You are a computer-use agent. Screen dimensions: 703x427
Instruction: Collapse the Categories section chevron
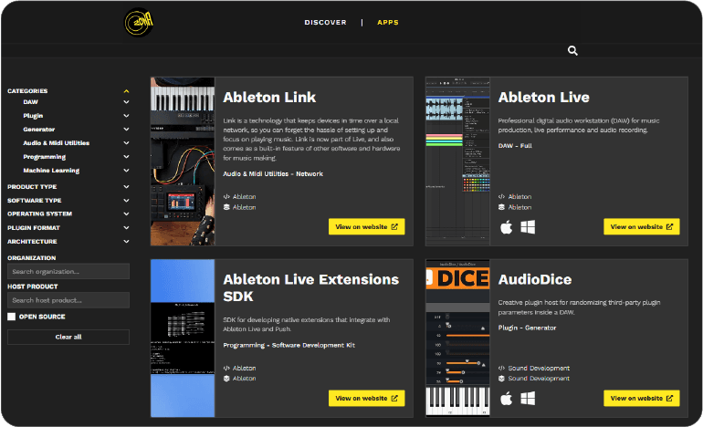tap(126, 91)
